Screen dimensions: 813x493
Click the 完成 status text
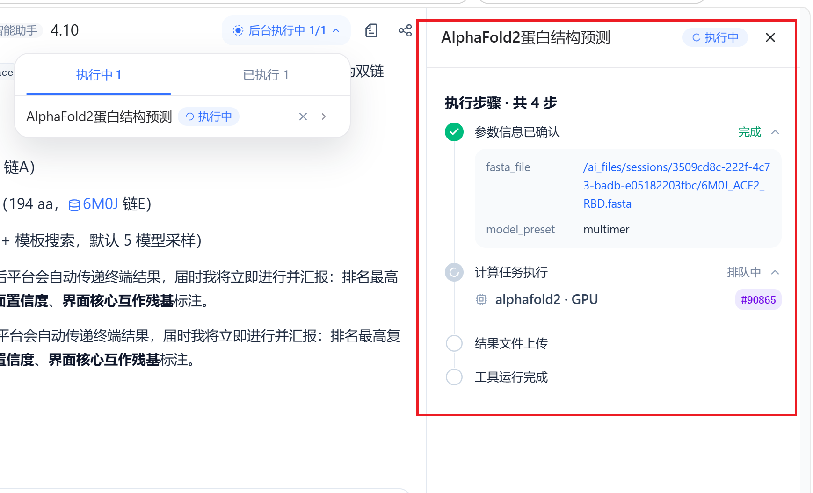tap(749, 132)
